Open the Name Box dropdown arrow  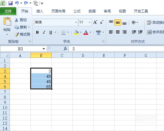(x=44, y=49)
